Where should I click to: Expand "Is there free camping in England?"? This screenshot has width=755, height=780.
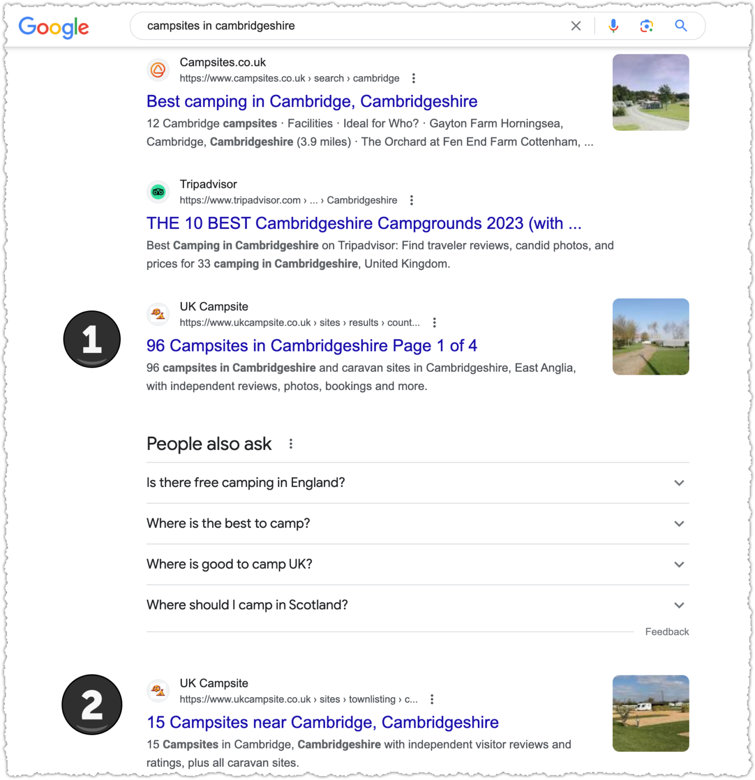coord(417,482)
